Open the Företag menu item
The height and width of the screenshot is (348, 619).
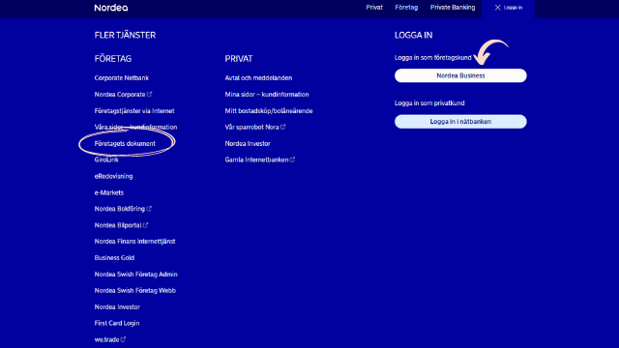tap(406, 8)
